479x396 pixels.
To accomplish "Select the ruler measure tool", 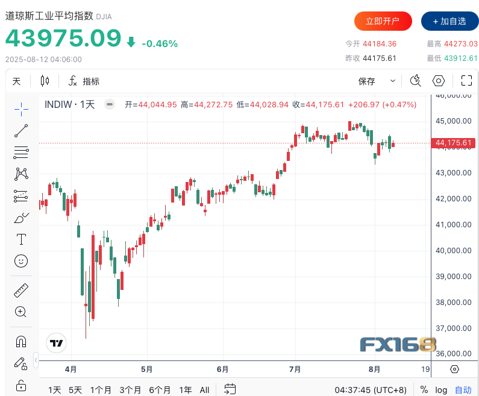I will [x=21, y=290].
